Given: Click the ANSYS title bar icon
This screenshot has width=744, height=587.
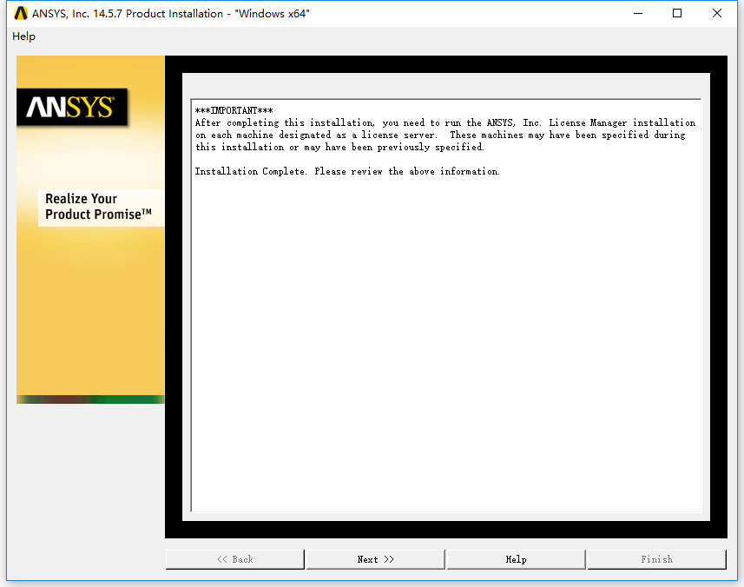Looking at the screenshot, I should 21,13.
